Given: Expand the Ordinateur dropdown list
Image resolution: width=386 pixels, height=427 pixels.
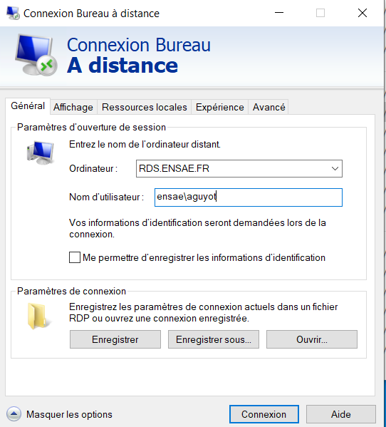Looking at the screenshot, I should (x=335, y=168).
